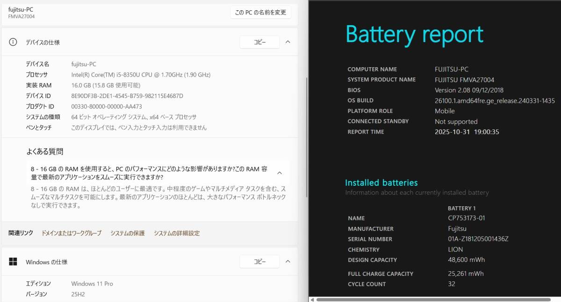
Task: Click the device specifications info icon
Action: tap(13, 42)
